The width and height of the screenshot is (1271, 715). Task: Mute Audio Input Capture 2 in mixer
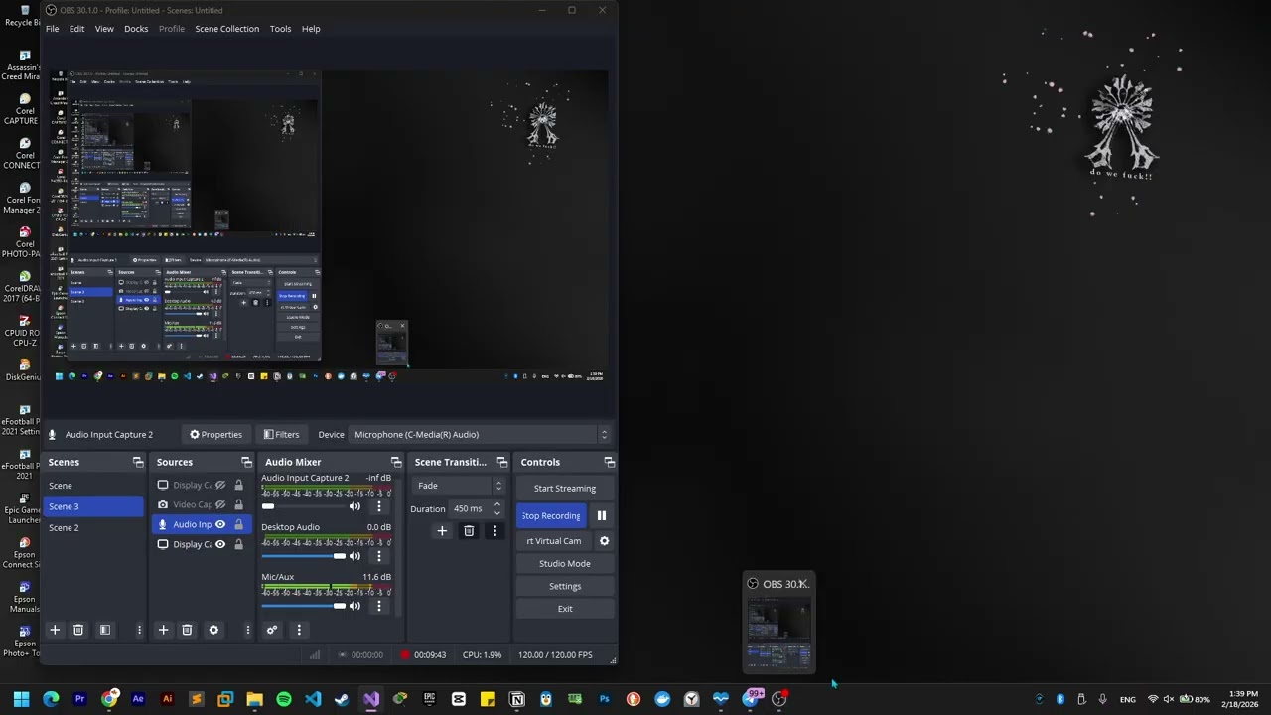[354, 506]
